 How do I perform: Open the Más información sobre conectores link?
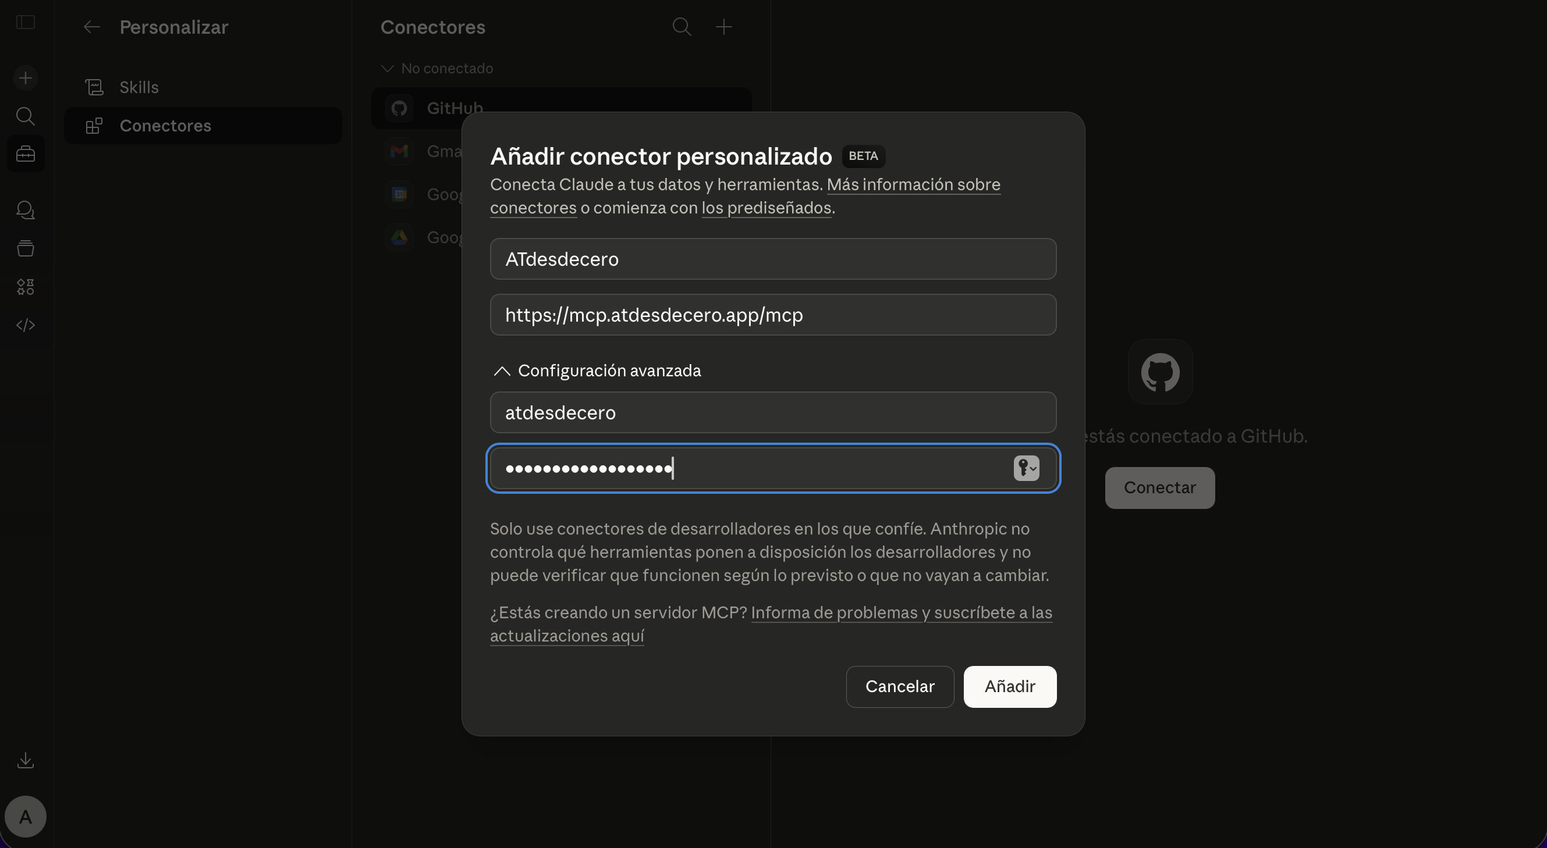tap(913, 185)
